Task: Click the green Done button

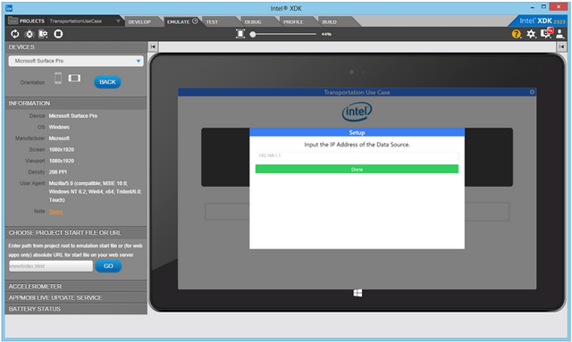Action: coord(357,169)
